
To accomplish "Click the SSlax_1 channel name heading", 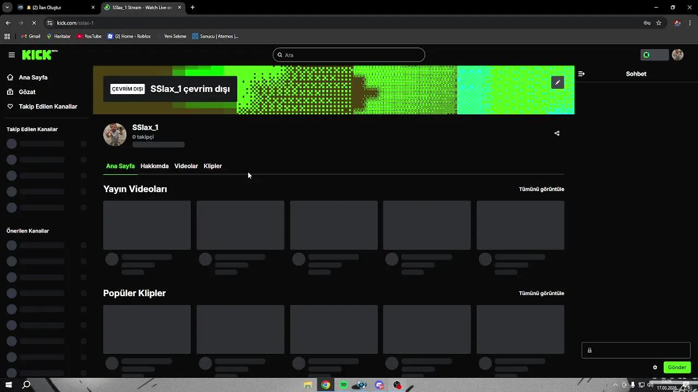I will [x=145, y=127].
